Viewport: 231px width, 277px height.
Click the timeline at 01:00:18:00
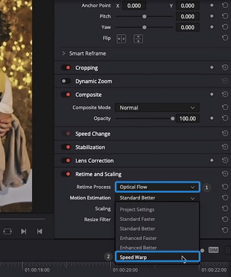tap(37, 270)
